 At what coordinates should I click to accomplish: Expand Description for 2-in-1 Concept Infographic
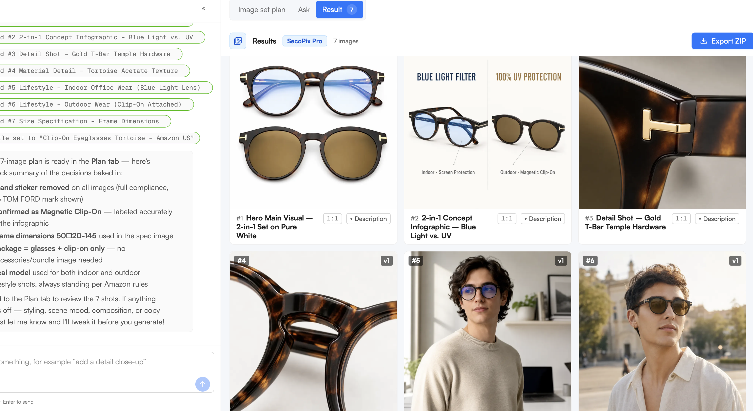click(x=542, y=219)
